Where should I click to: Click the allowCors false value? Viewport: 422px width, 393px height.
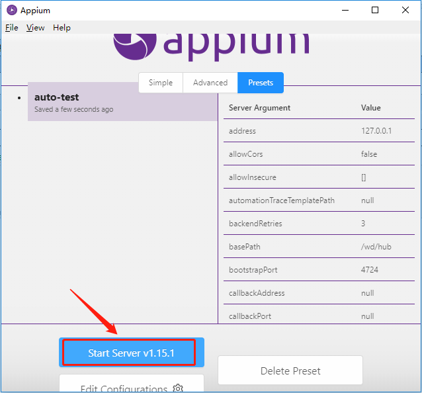point(369,154)
